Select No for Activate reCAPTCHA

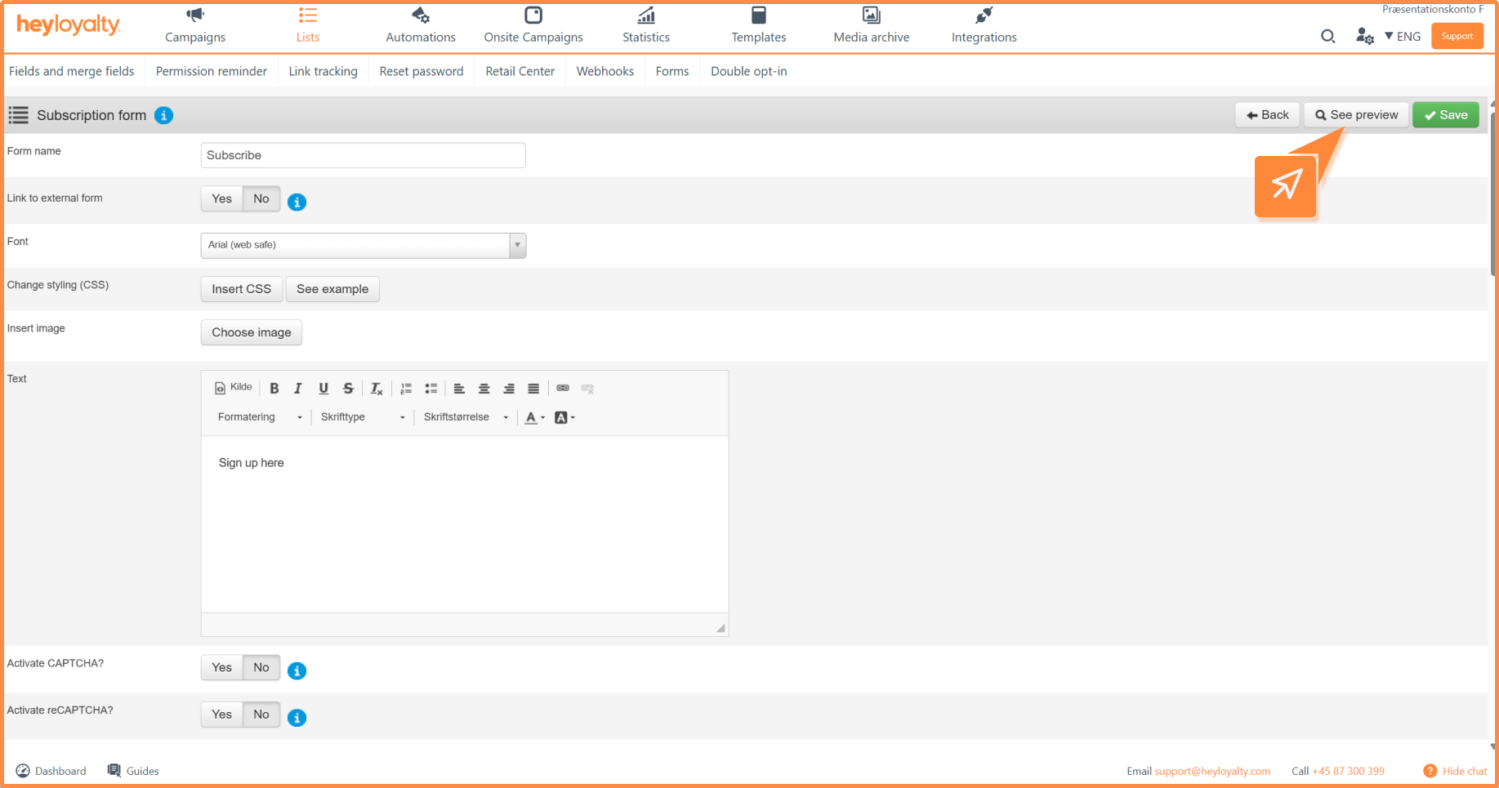tap(261, 715)
